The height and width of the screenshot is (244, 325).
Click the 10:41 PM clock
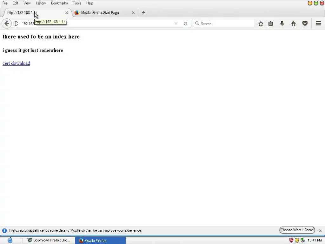[x=315, y=240]
